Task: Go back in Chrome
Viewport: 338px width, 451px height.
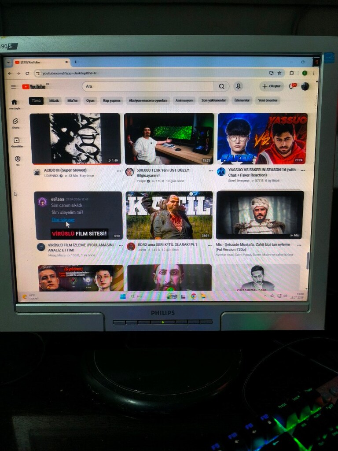Action: click(10, 74)
